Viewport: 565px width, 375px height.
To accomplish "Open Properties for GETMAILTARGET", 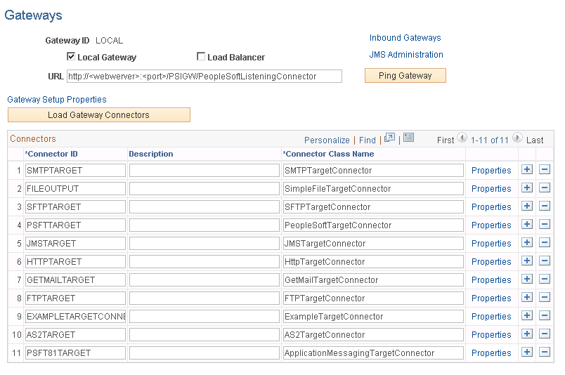I will coord(491,280).
